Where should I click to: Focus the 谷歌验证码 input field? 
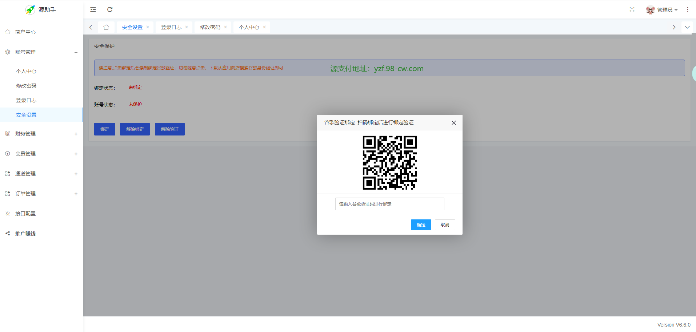(390, 204)
